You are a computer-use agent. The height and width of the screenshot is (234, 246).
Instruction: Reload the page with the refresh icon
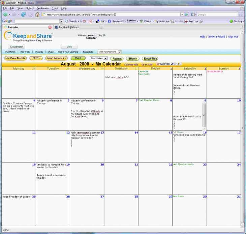pyautogui.click(x=23, y=14)
